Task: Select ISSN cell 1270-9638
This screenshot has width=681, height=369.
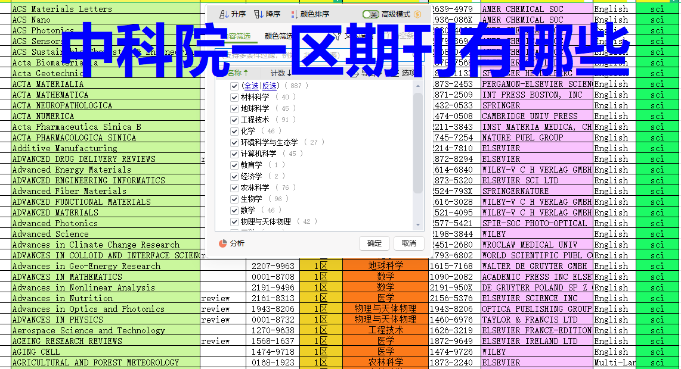Action: pos(273,330)
